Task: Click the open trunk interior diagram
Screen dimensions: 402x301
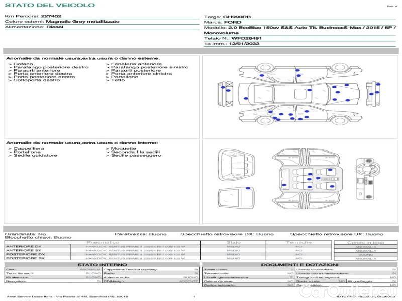Action: click(236, 165)
